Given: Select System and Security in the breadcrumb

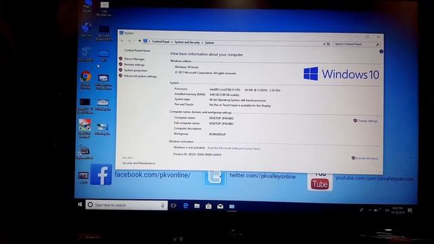Looking at the screenshot, I should (x=187, y=42).
